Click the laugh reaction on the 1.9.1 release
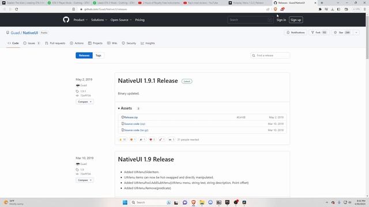This screenshot has width=369, height=207. 133,140
